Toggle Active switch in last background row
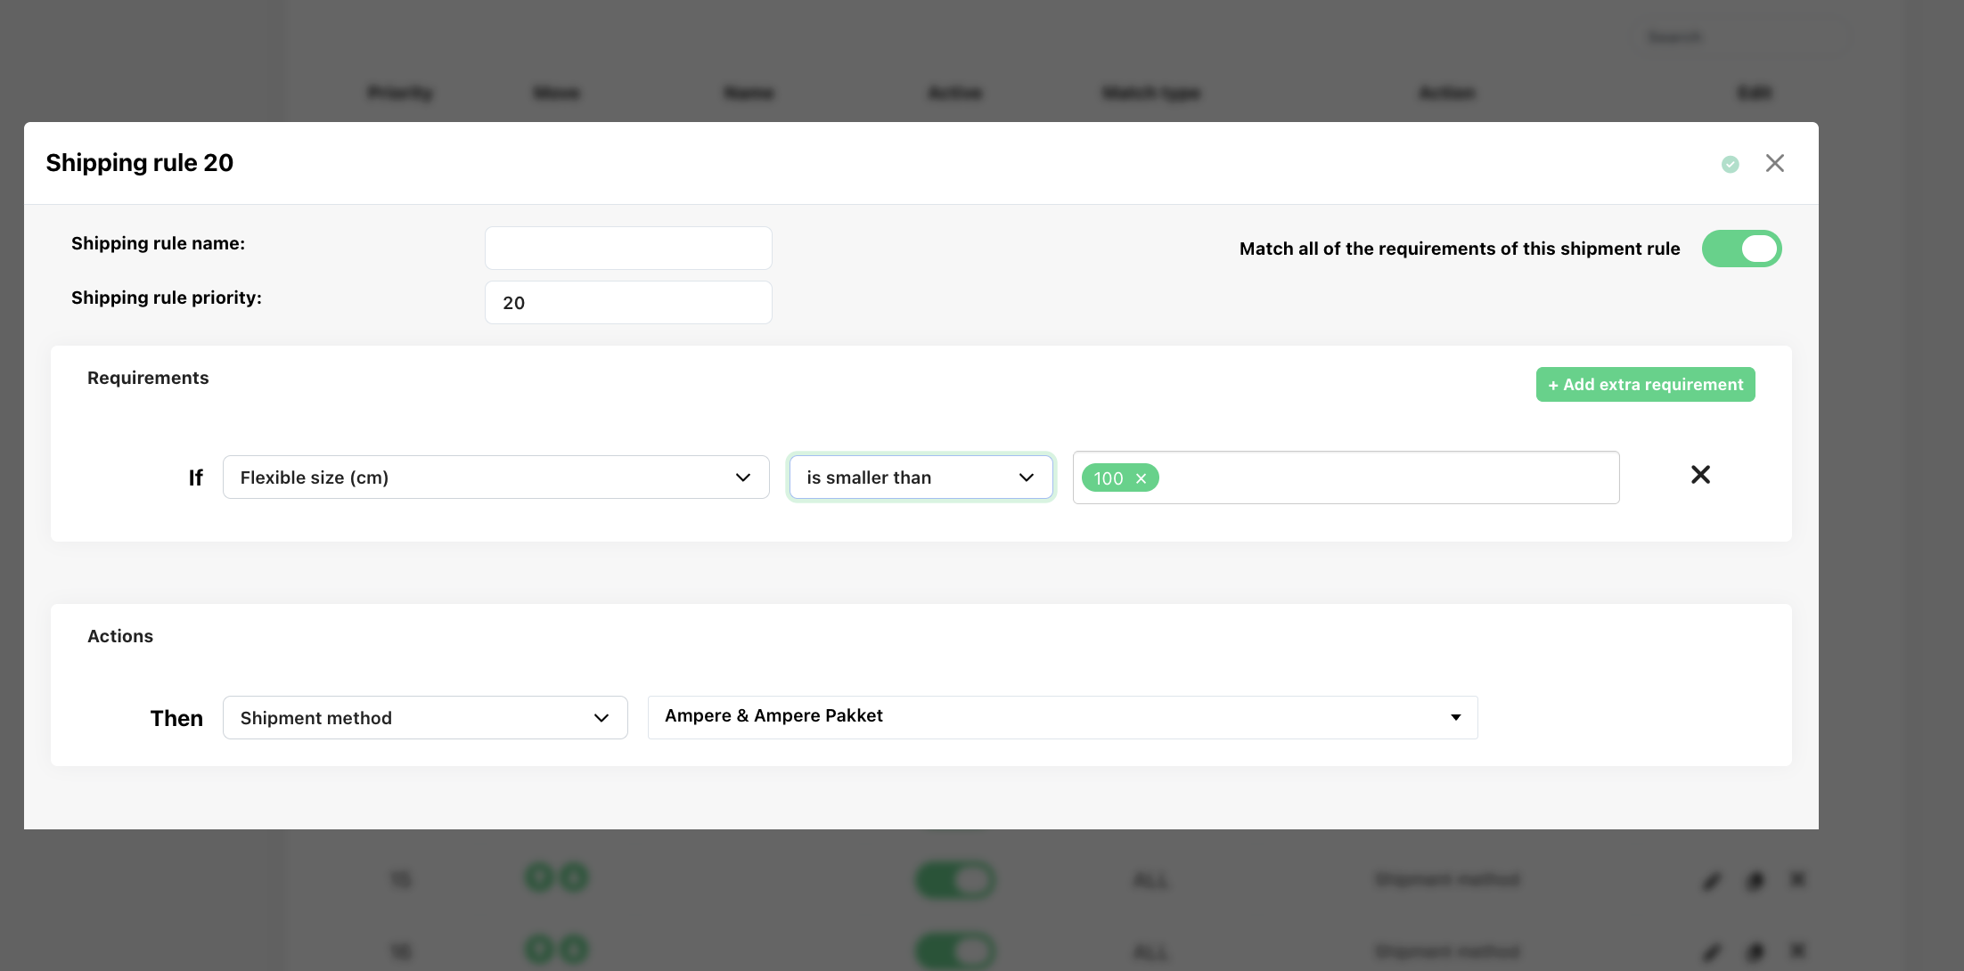1964x971 pixels. (954, 951)
